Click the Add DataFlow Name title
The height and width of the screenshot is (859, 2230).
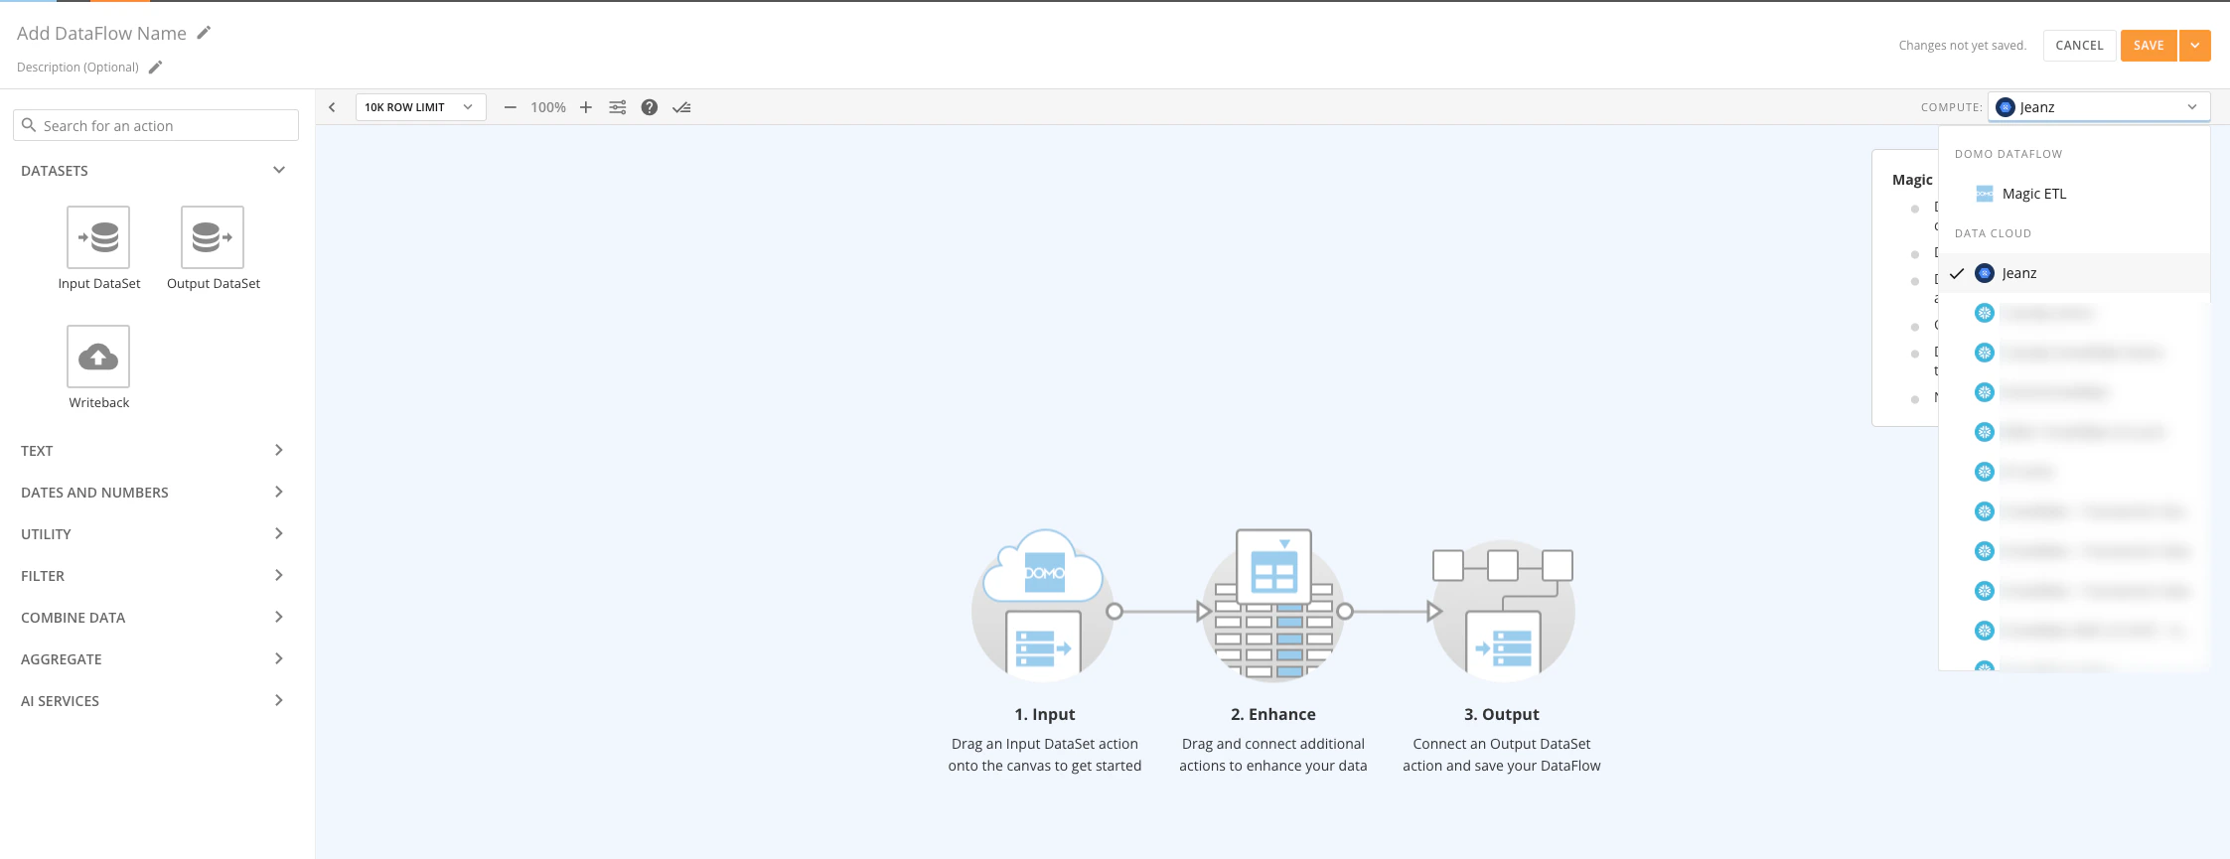[101, 33]
